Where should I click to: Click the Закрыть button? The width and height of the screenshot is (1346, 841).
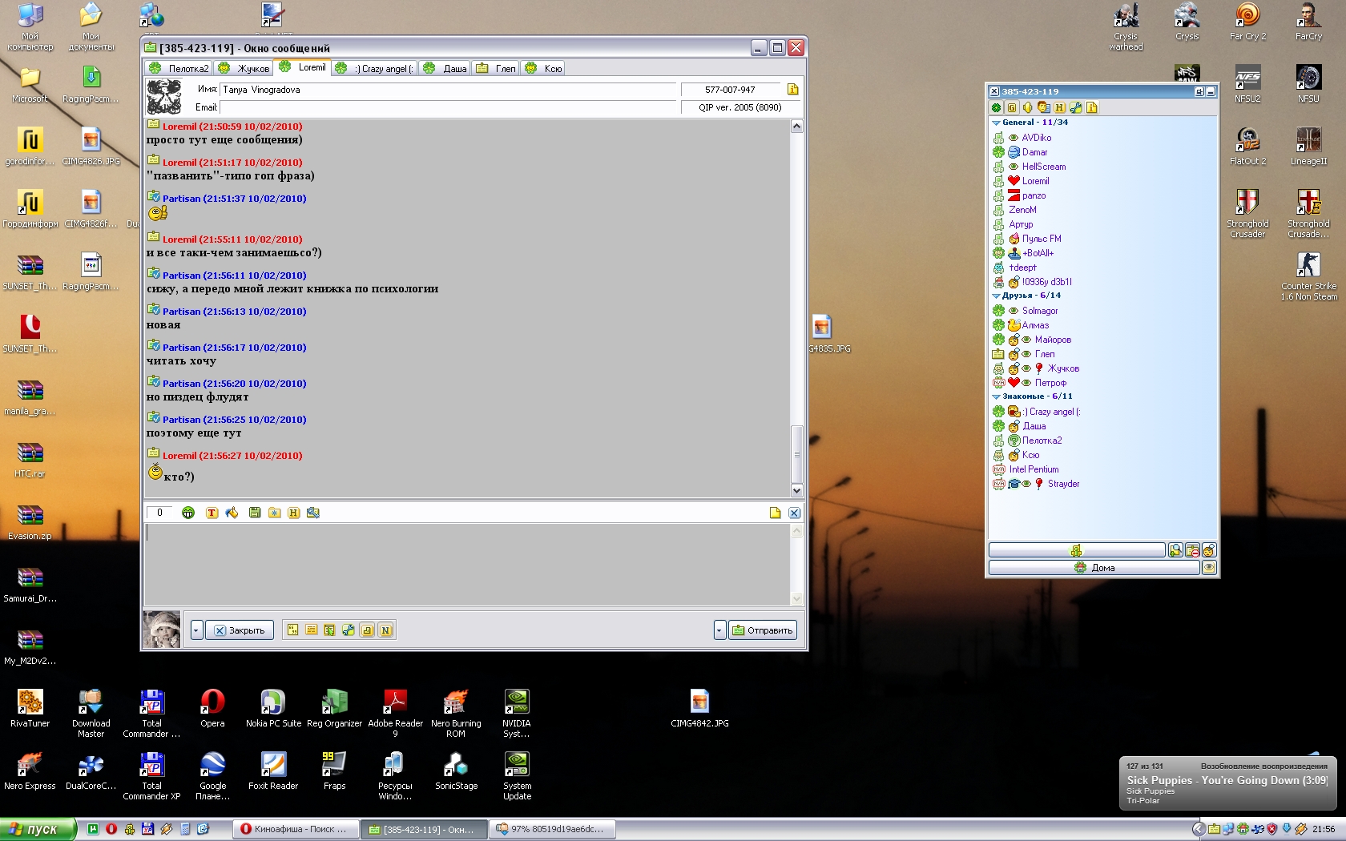click(240, 630)
